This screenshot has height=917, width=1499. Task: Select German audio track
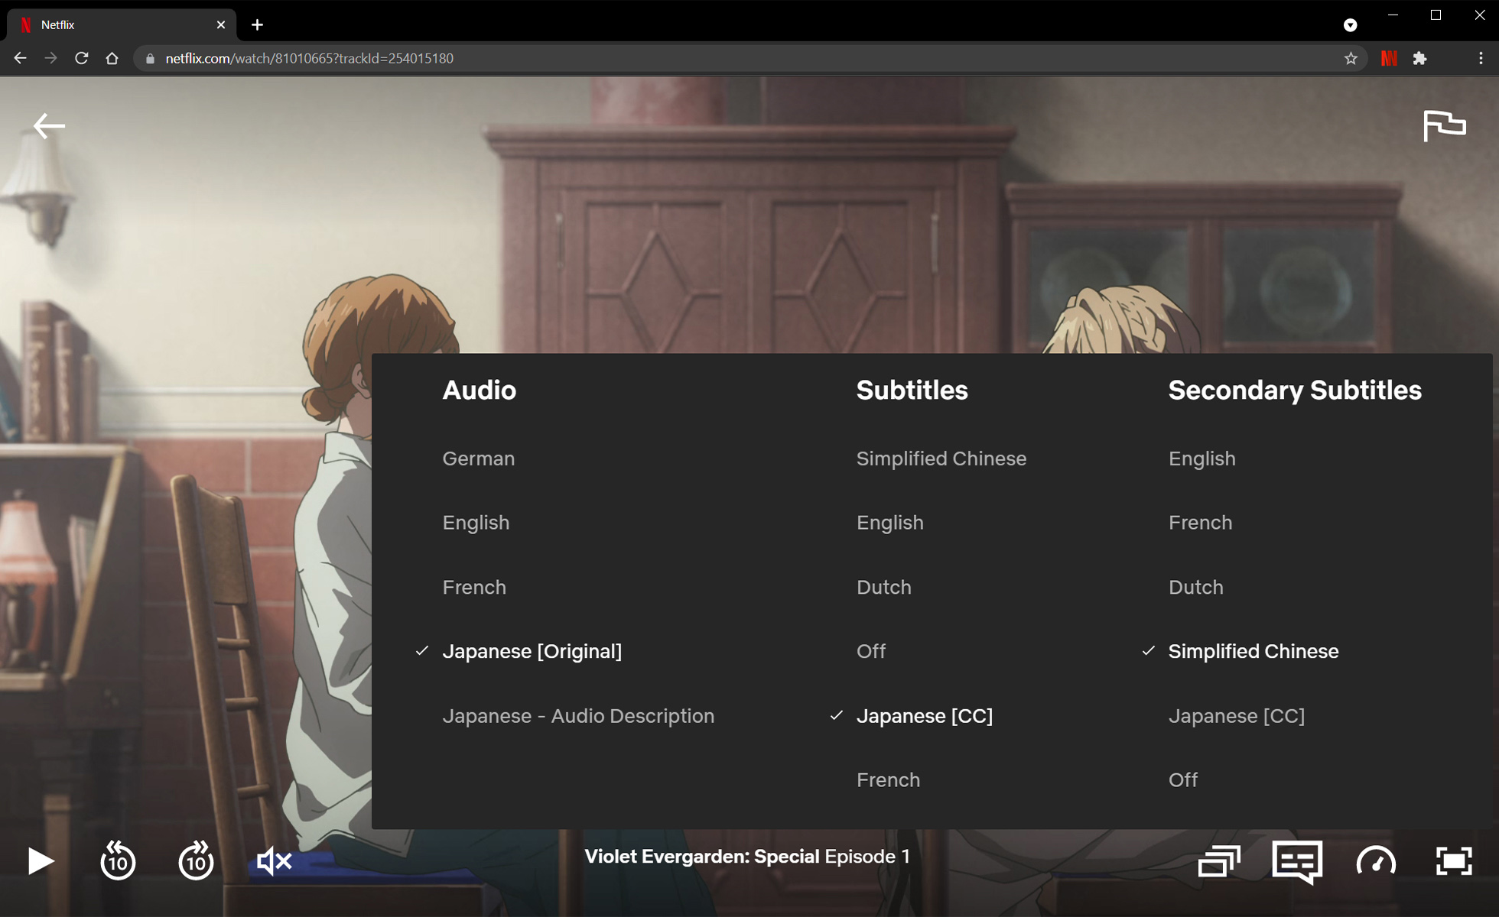click(478, 458)
